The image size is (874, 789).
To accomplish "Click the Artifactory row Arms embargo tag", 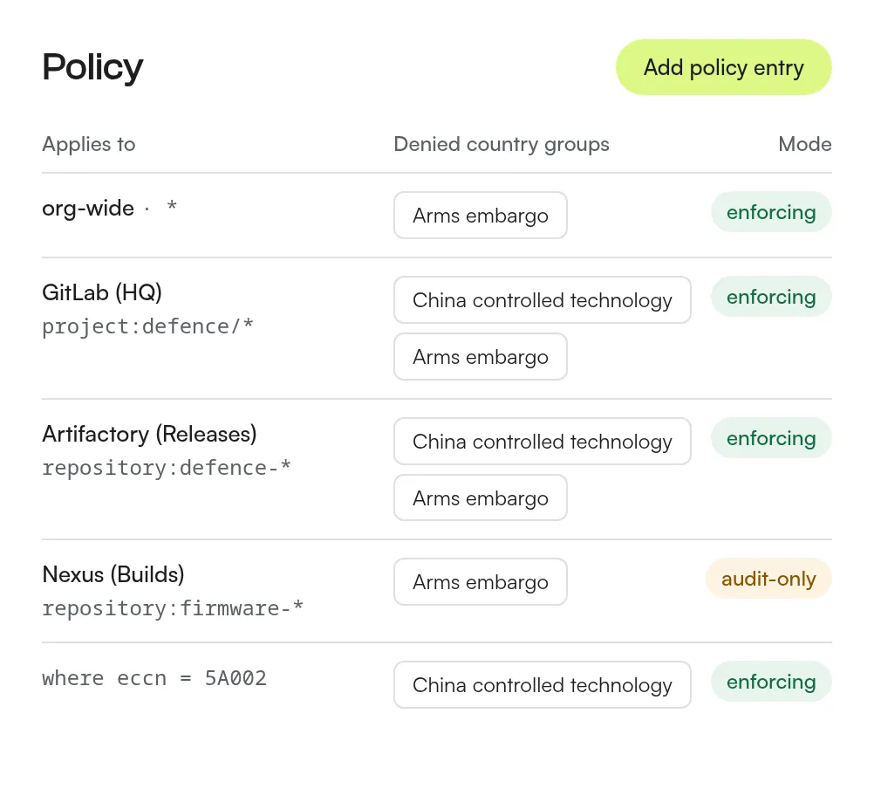I will tap(481, 498).
